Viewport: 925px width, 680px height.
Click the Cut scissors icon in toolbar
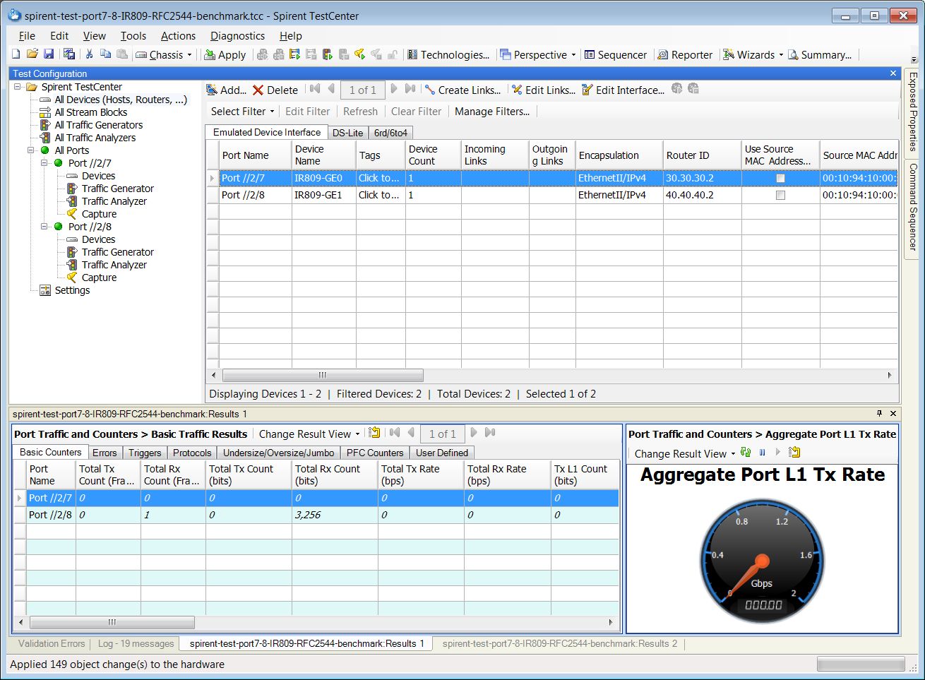(89, 54)
